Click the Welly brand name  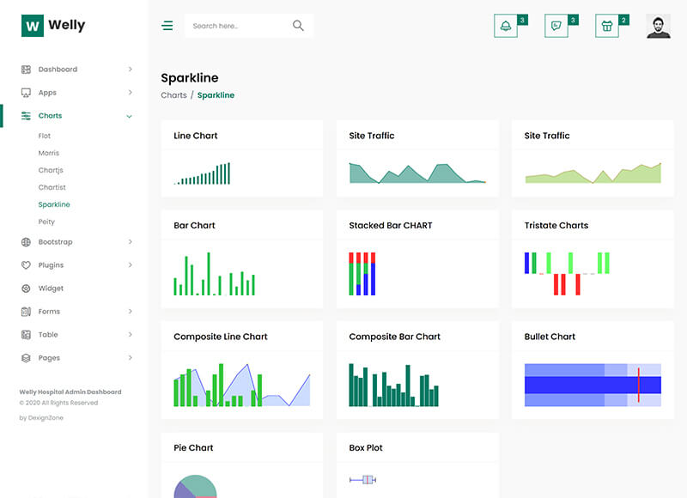pyautogui.click(x=67, y=25)
